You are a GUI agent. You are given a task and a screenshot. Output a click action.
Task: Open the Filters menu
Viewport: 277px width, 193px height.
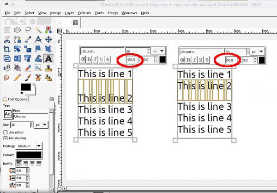click(x=113, y=13)
